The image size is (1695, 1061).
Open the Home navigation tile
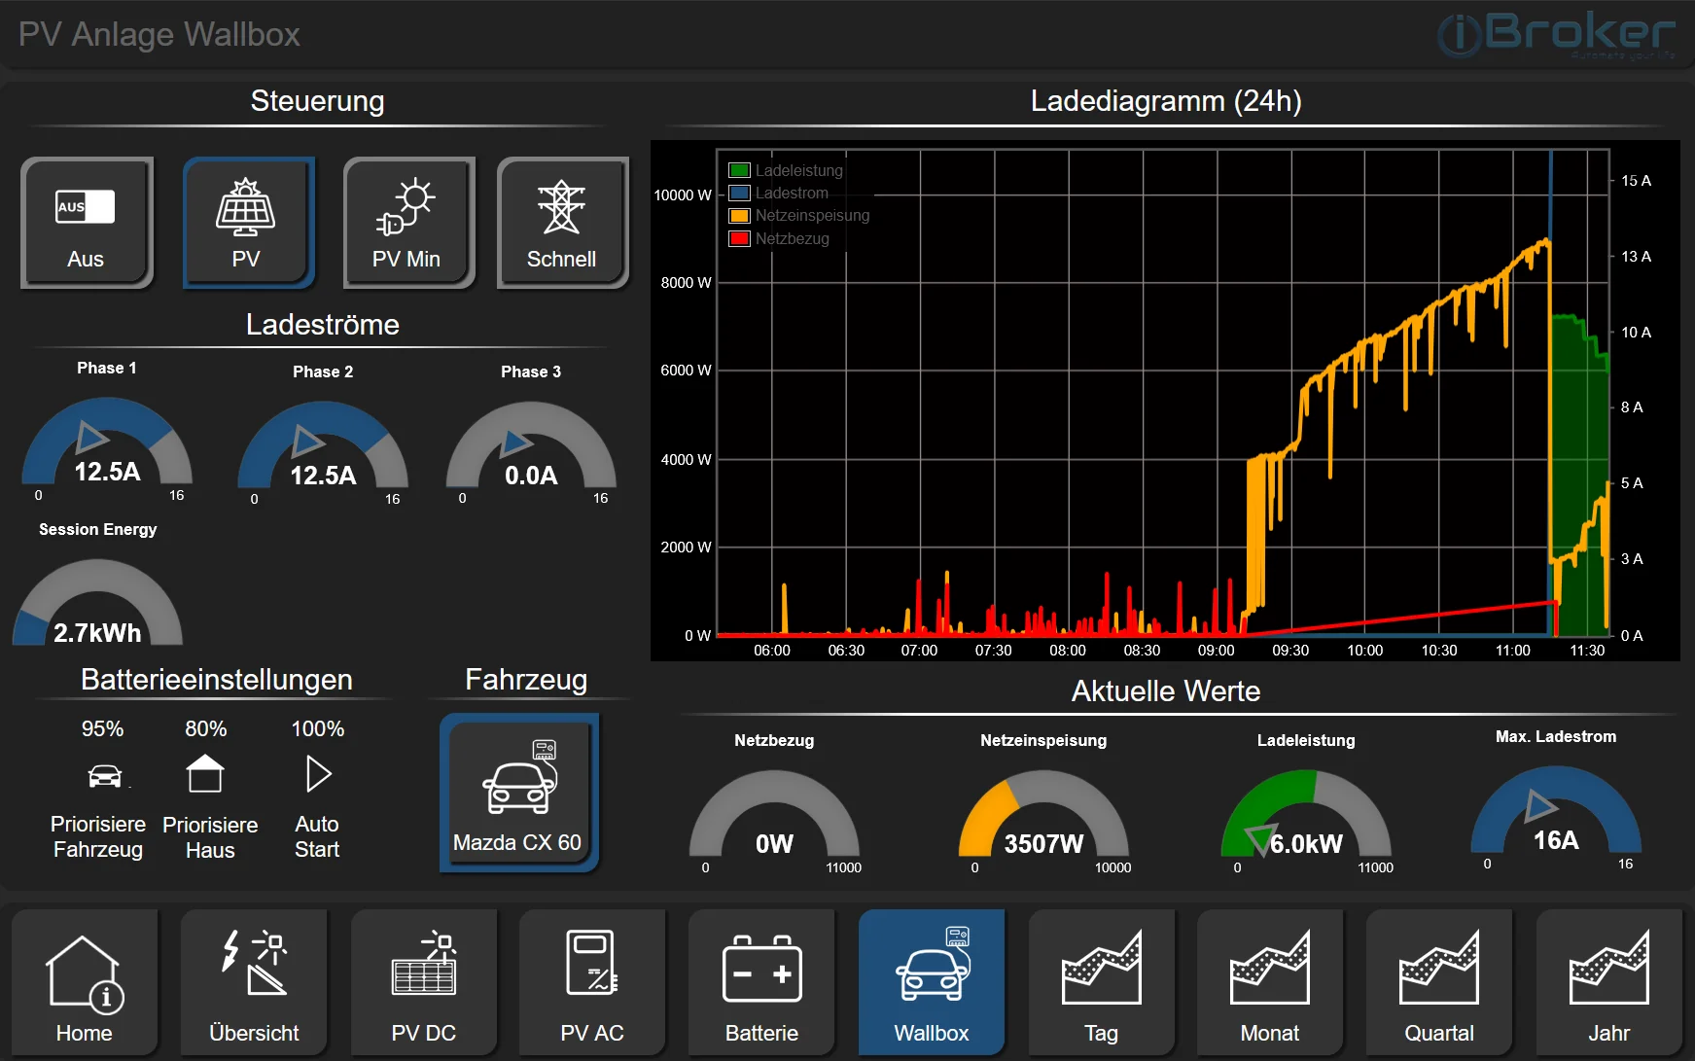pos(85,982)
